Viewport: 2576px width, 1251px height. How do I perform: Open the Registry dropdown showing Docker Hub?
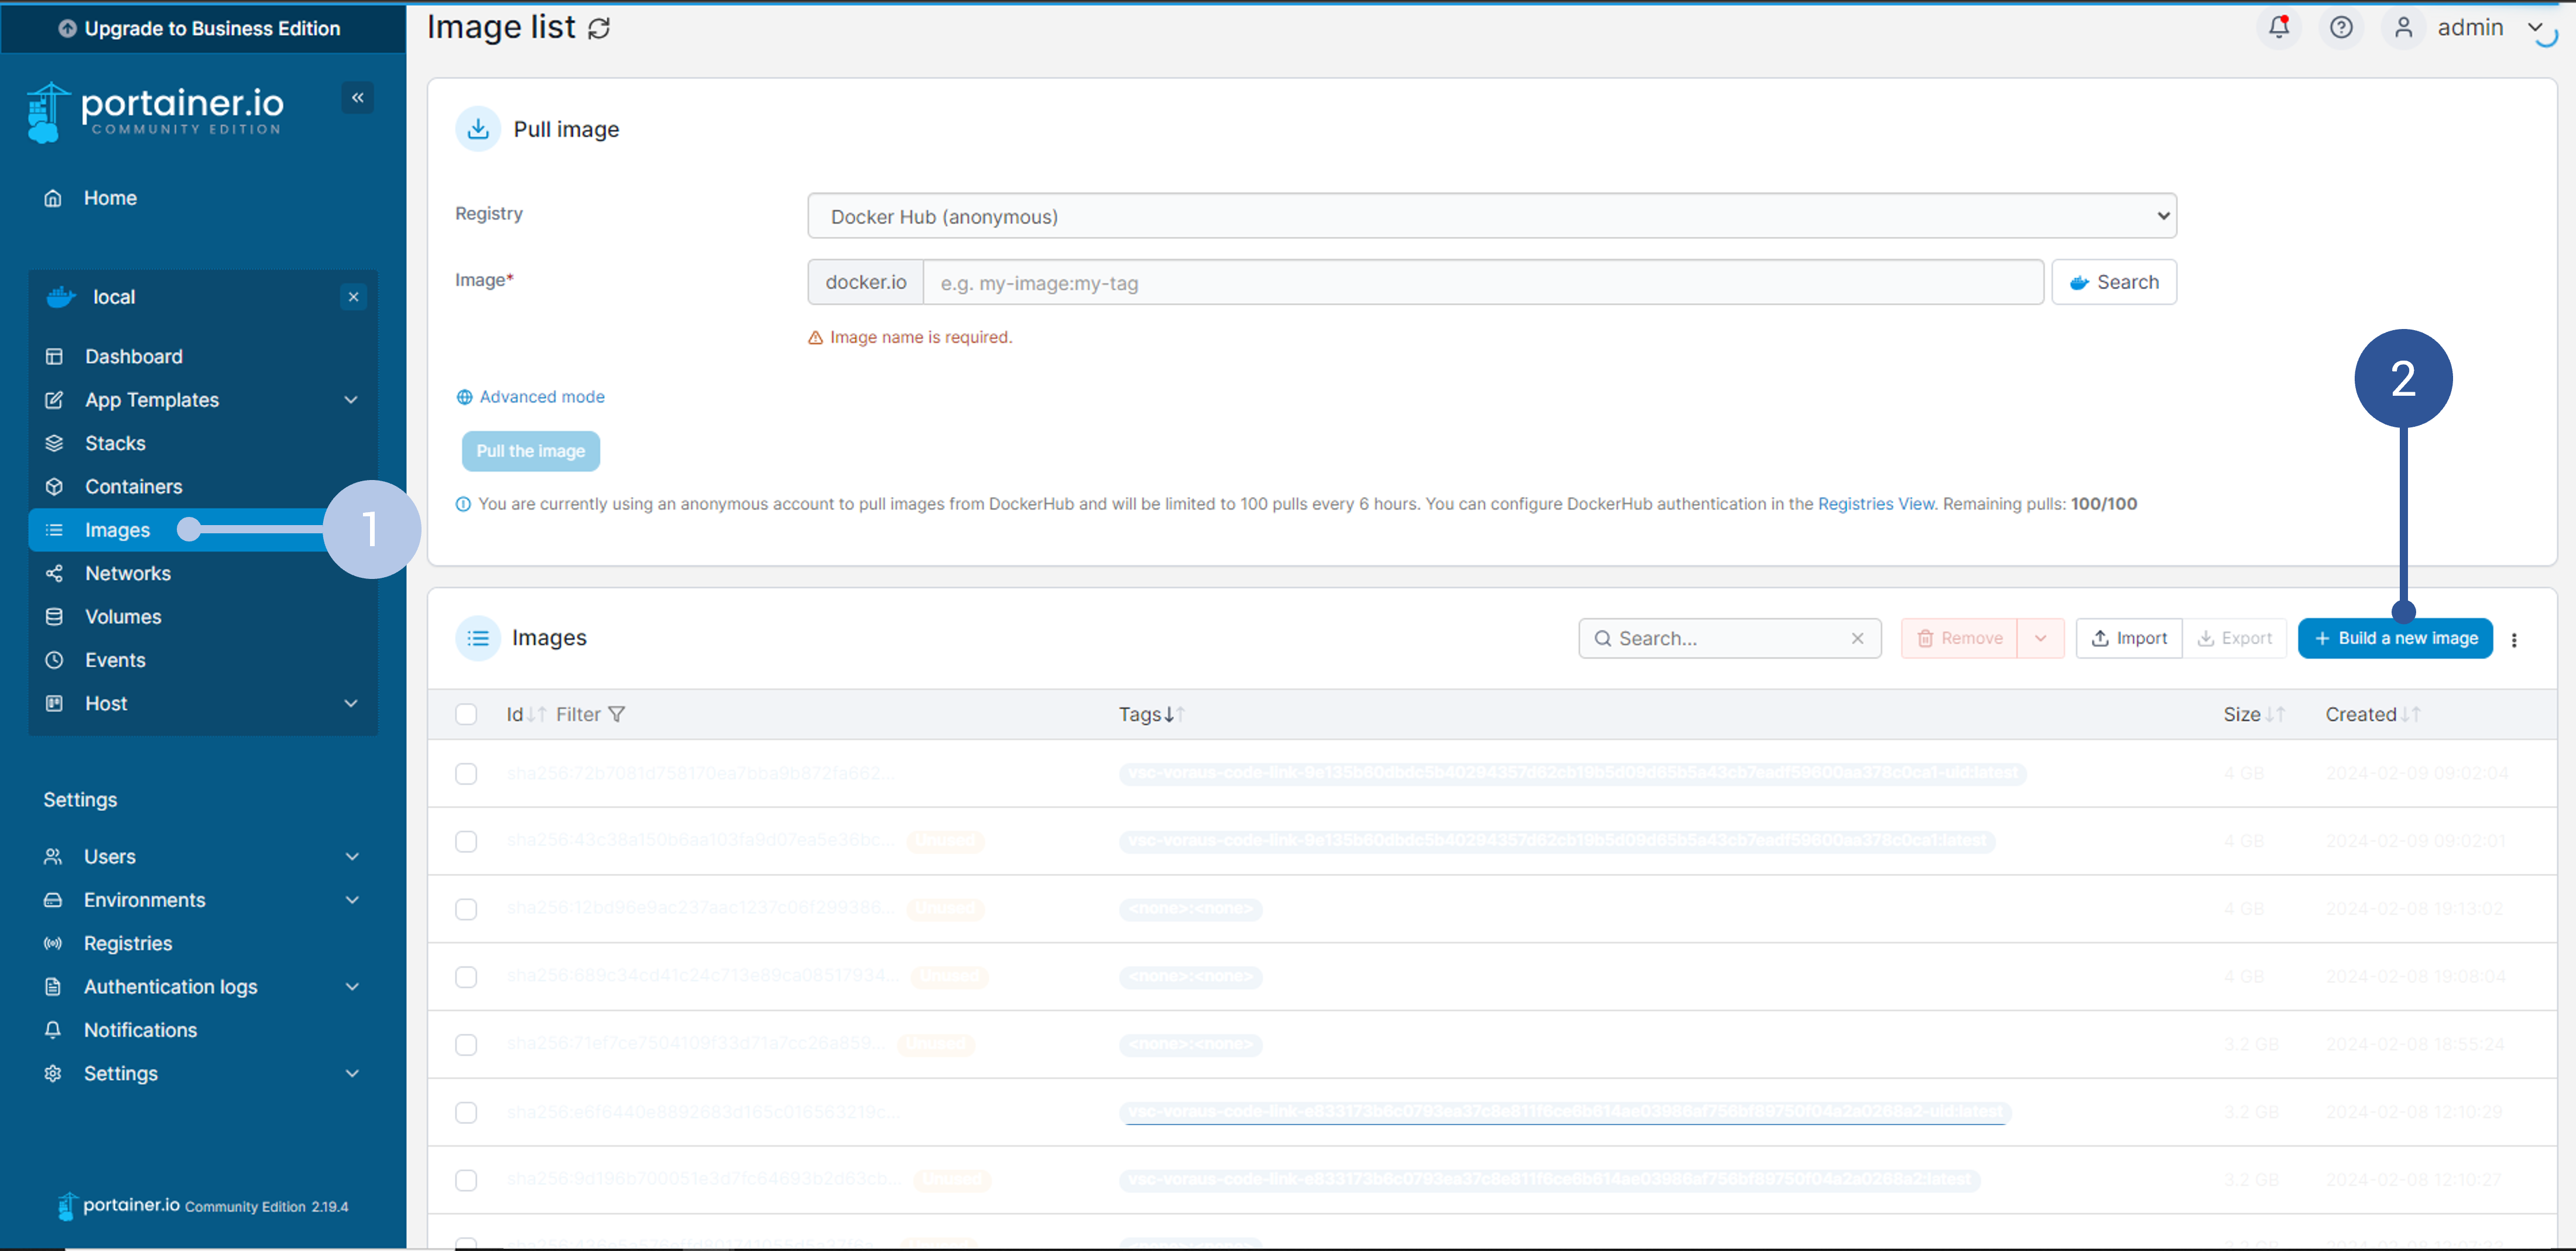(1491, 216)
